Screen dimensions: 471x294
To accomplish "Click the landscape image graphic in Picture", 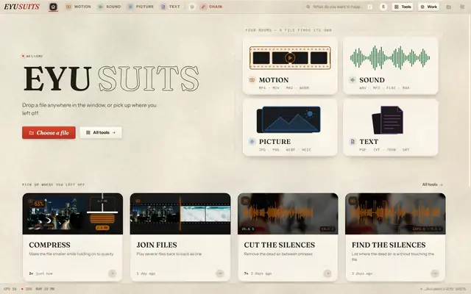I will [288, 119].
